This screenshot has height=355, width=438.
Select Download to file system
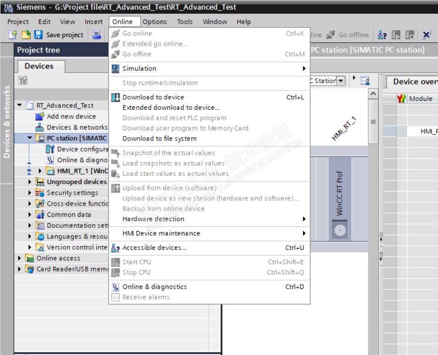(x=209, y=139)
